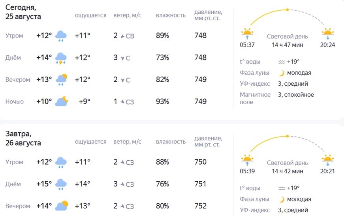Viewport: 344px width, 216px height.
Task: Click tomorrow's daytime rain cloud icon
Action: [61, 184]
